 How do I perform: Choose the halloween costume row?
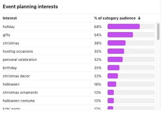click(78, 101)
